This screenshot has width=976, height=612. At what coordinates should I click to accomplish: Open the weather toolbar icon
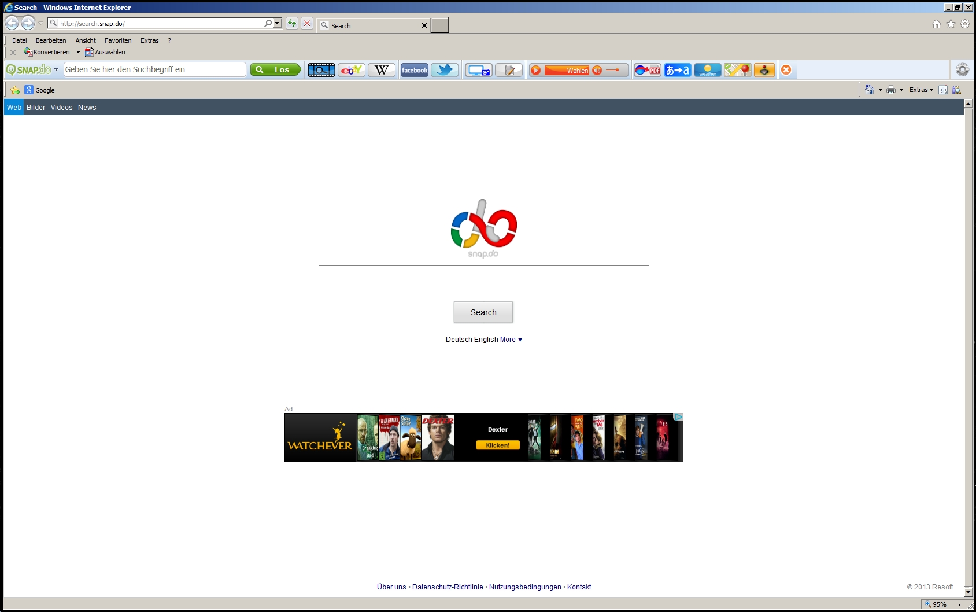pyautogui.click(x=708, y=70)
